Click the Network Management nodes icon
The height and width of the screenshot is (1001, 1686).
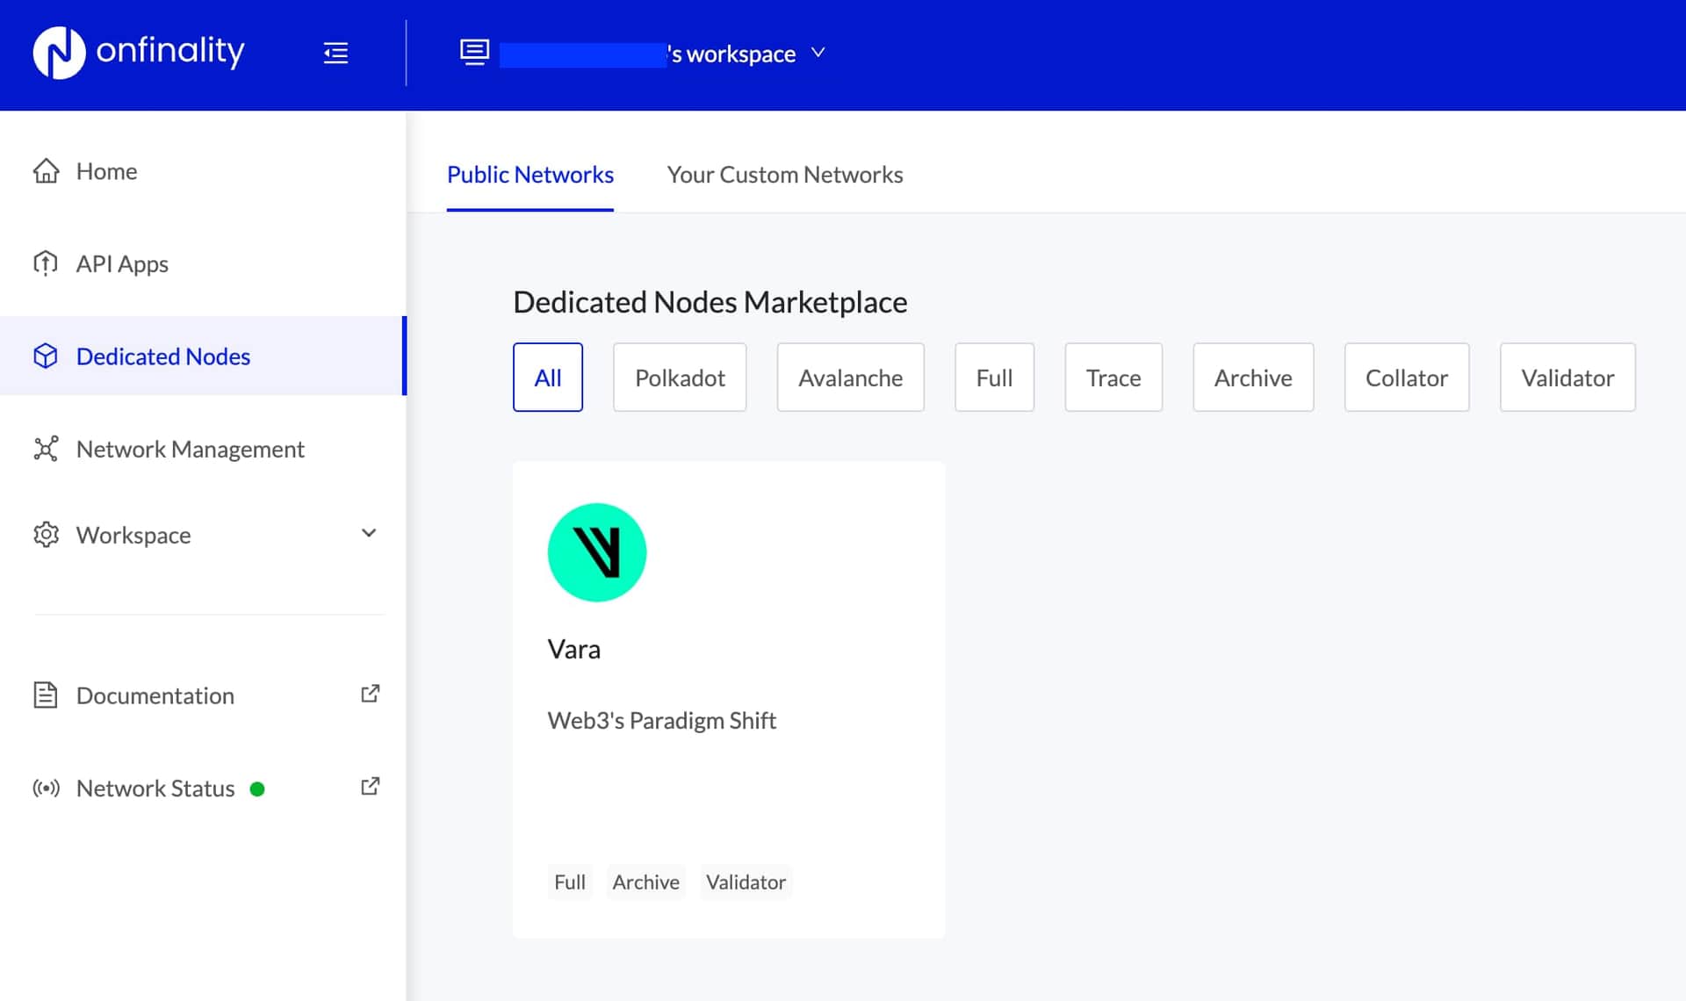(x=46, y=449)
